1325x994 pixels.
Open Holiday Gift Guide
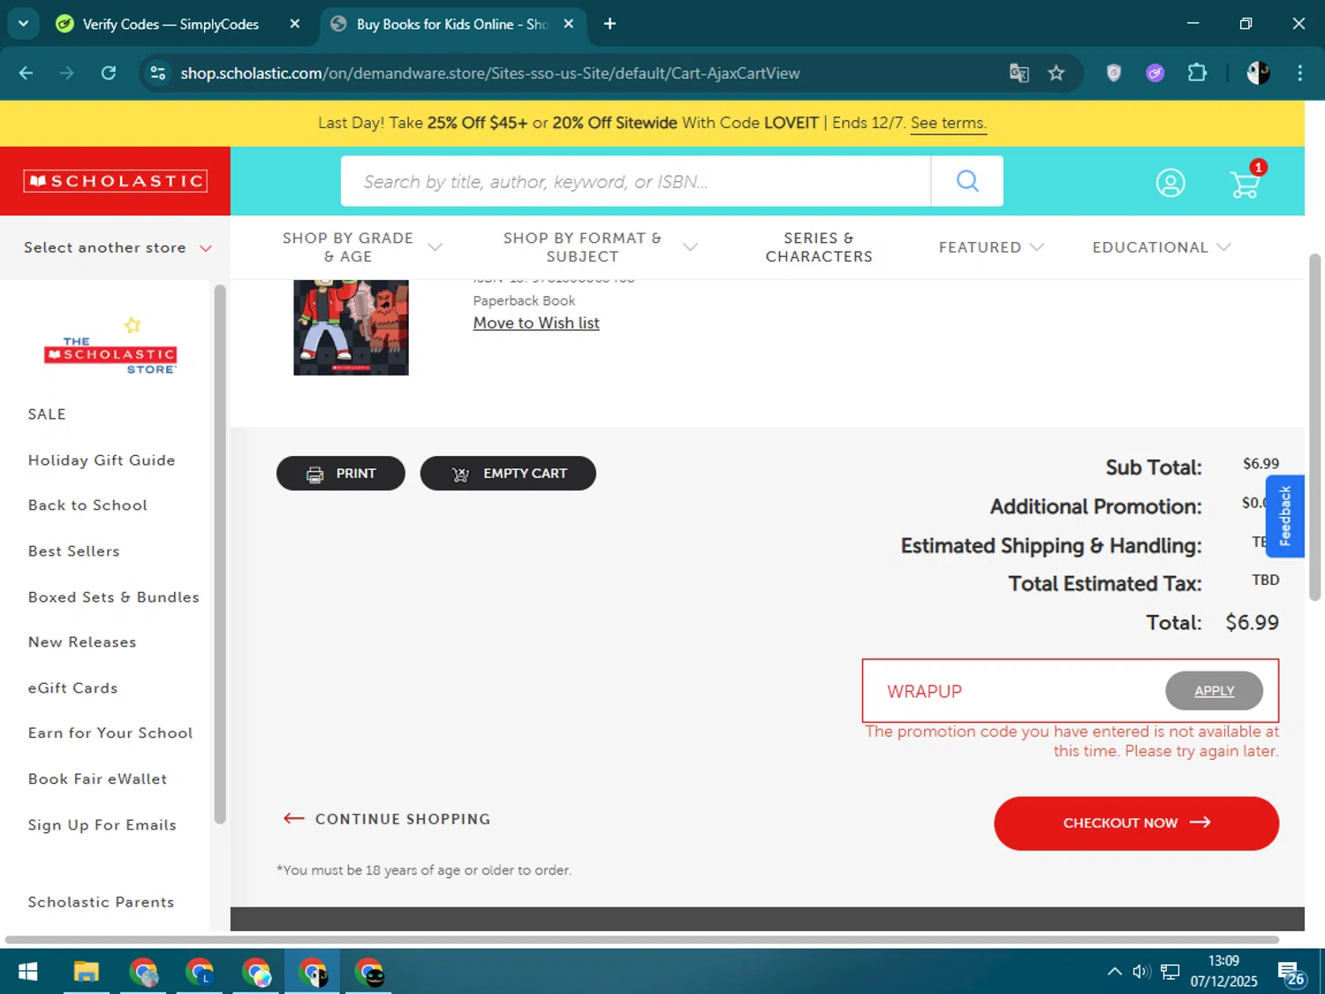tap(102, 460)
